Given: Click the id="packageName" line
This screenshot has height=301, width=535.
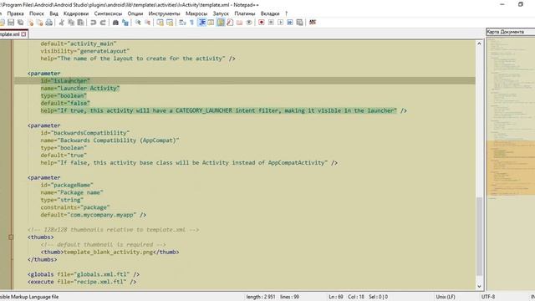Looking at the screenshot, I should (x=67, y=185).
